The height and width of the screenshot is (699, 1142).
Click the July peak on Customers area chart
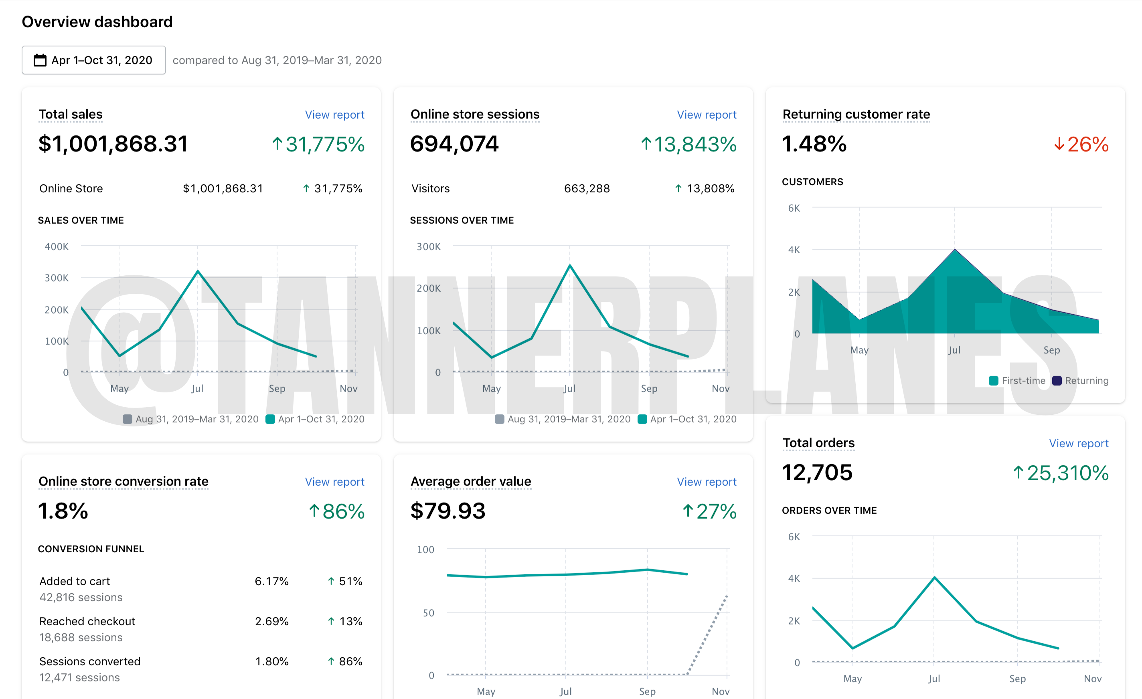tap(955, 250)
